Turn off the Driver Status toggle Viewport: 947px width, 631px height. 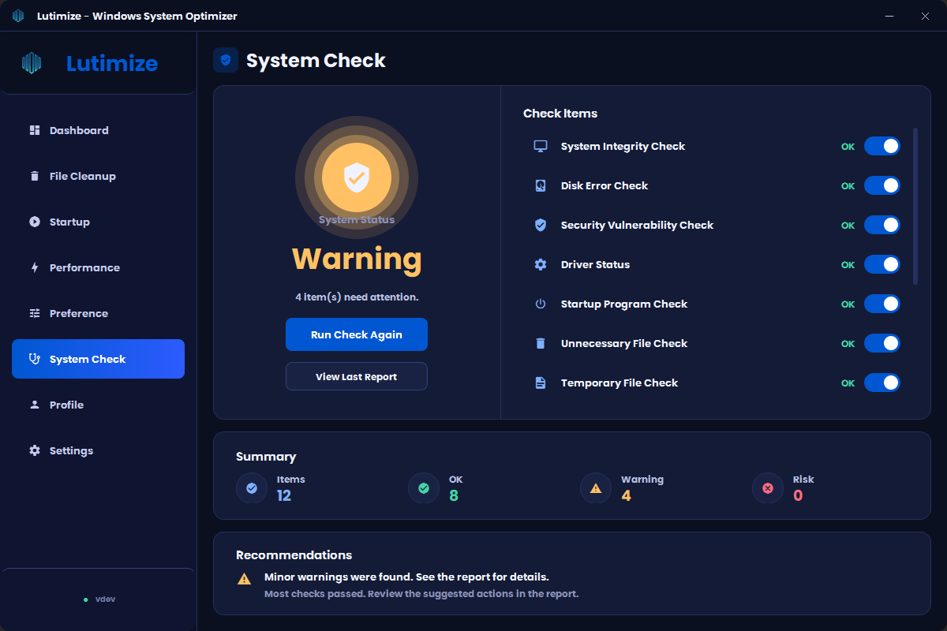pyautogui.click(x=882, y=264)
